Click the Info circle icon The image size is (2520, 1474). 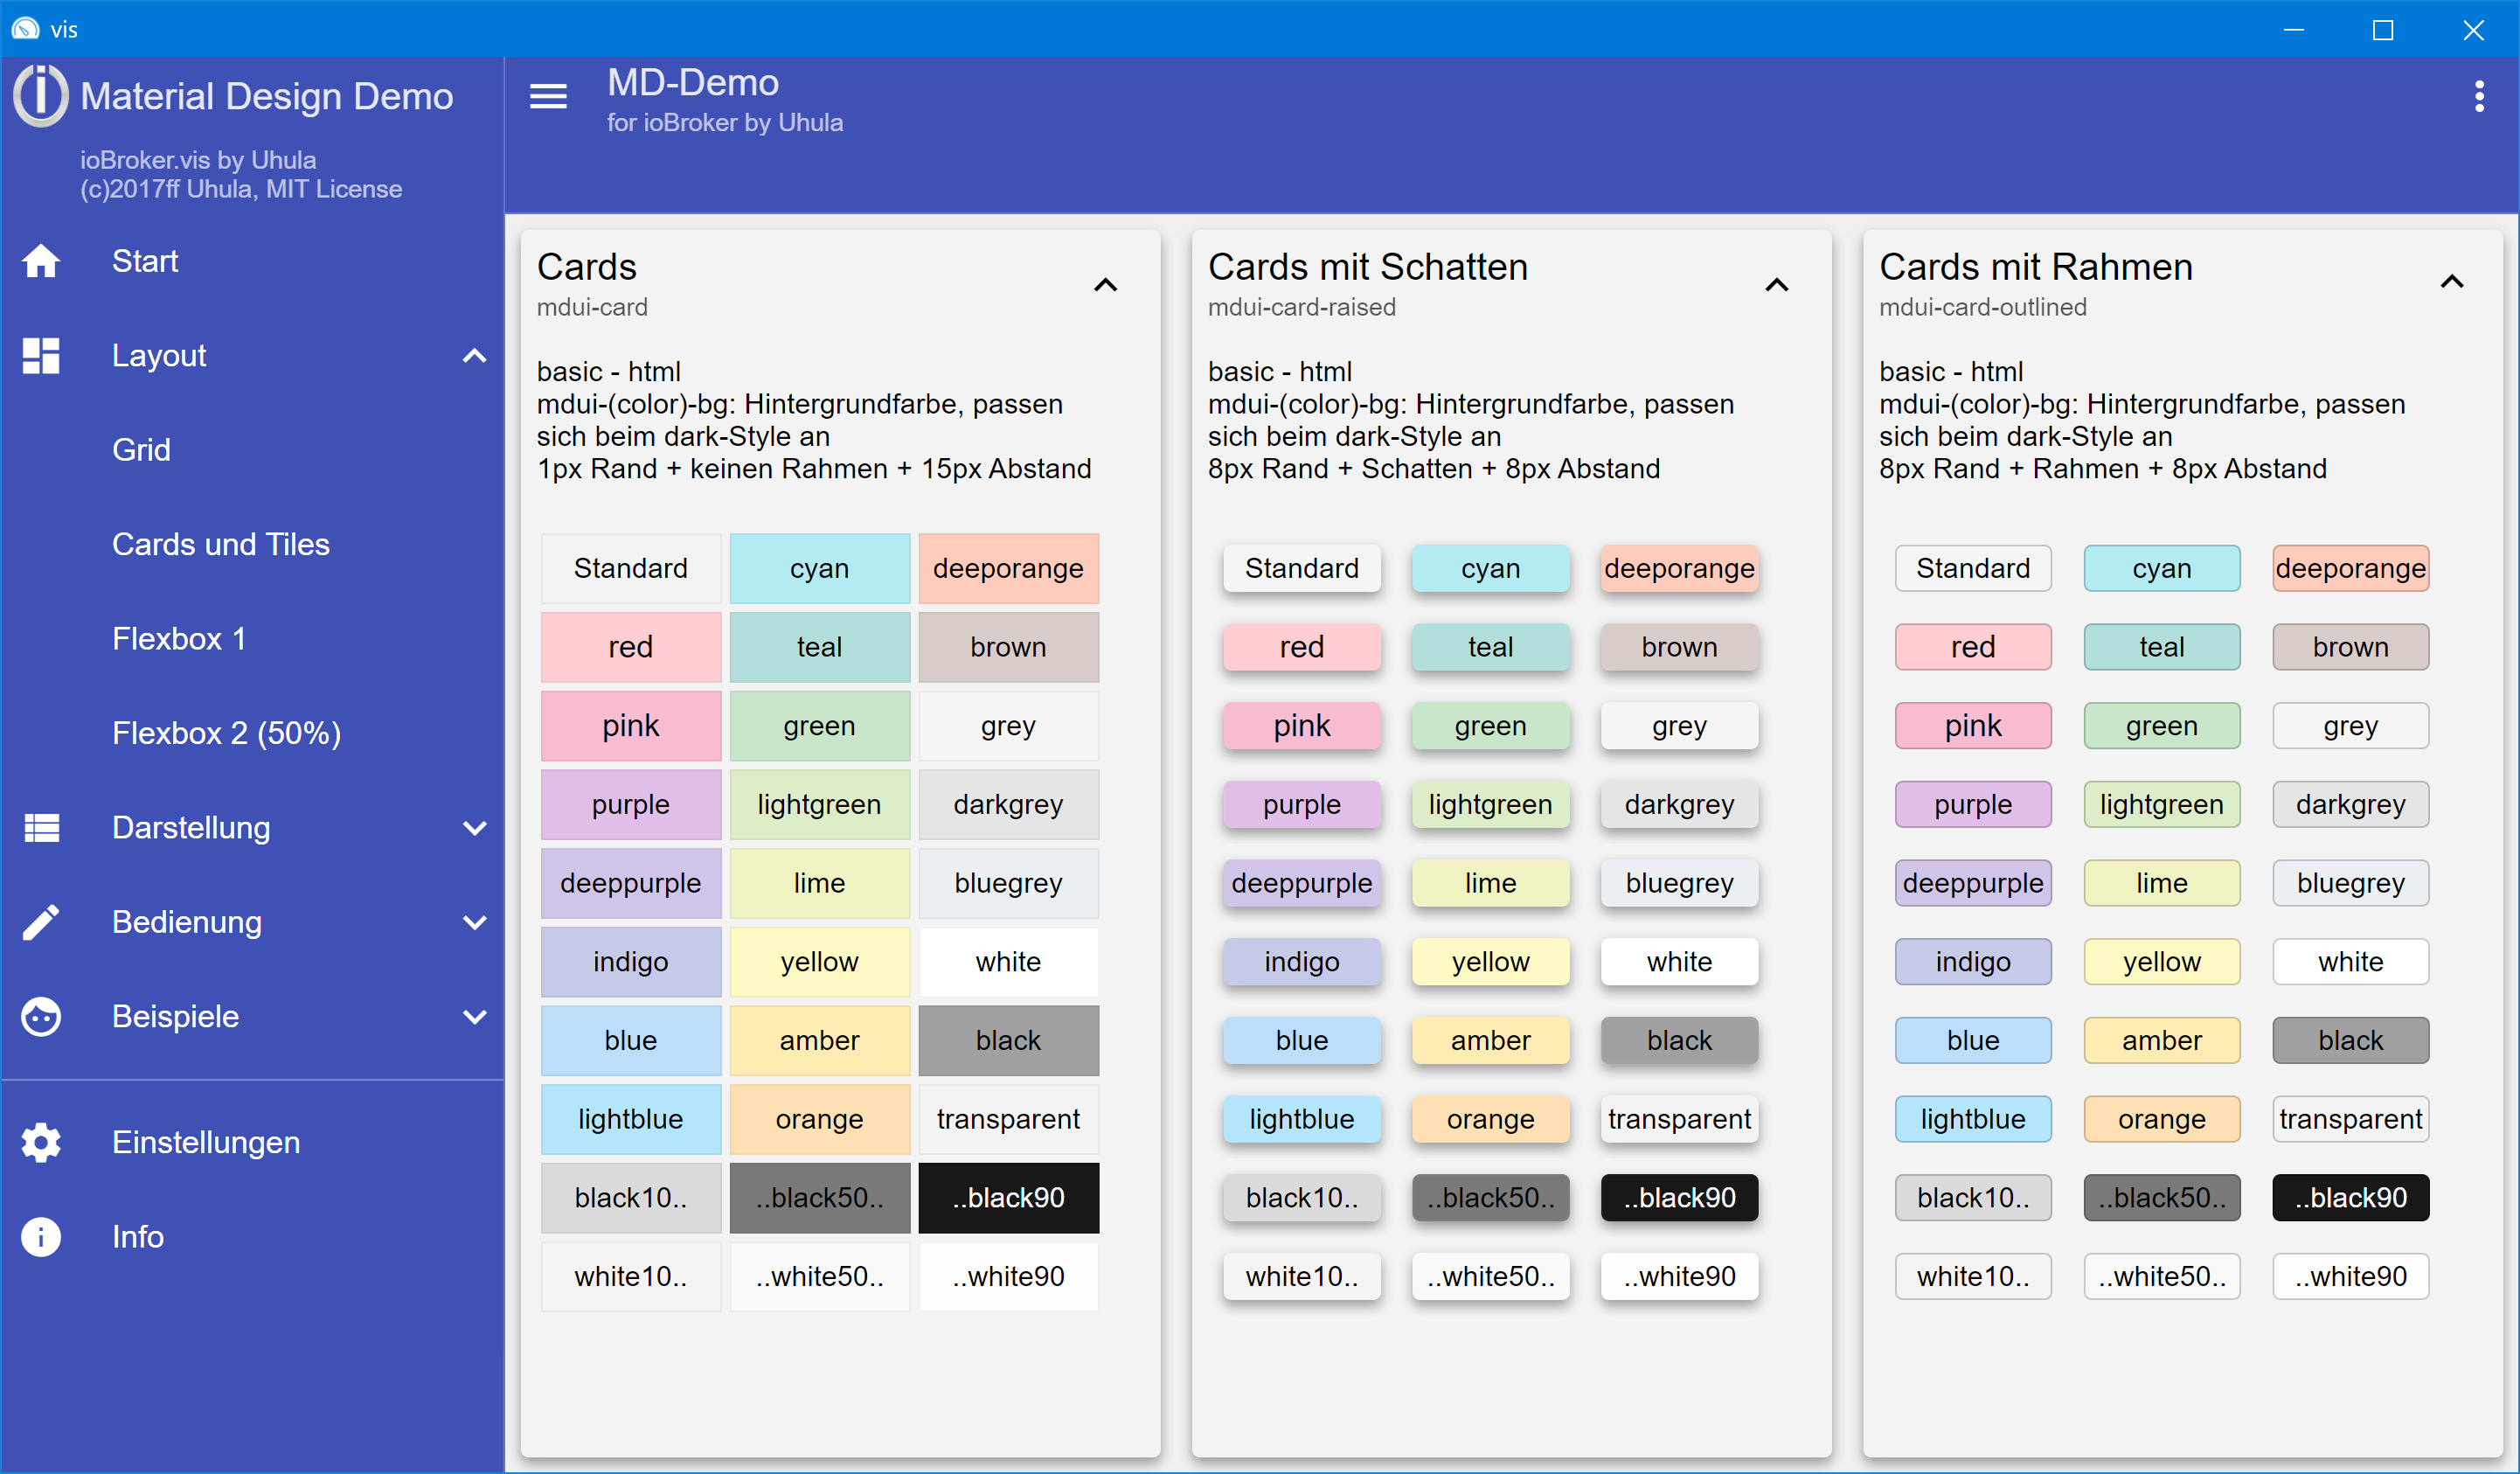coord(41,1237)
